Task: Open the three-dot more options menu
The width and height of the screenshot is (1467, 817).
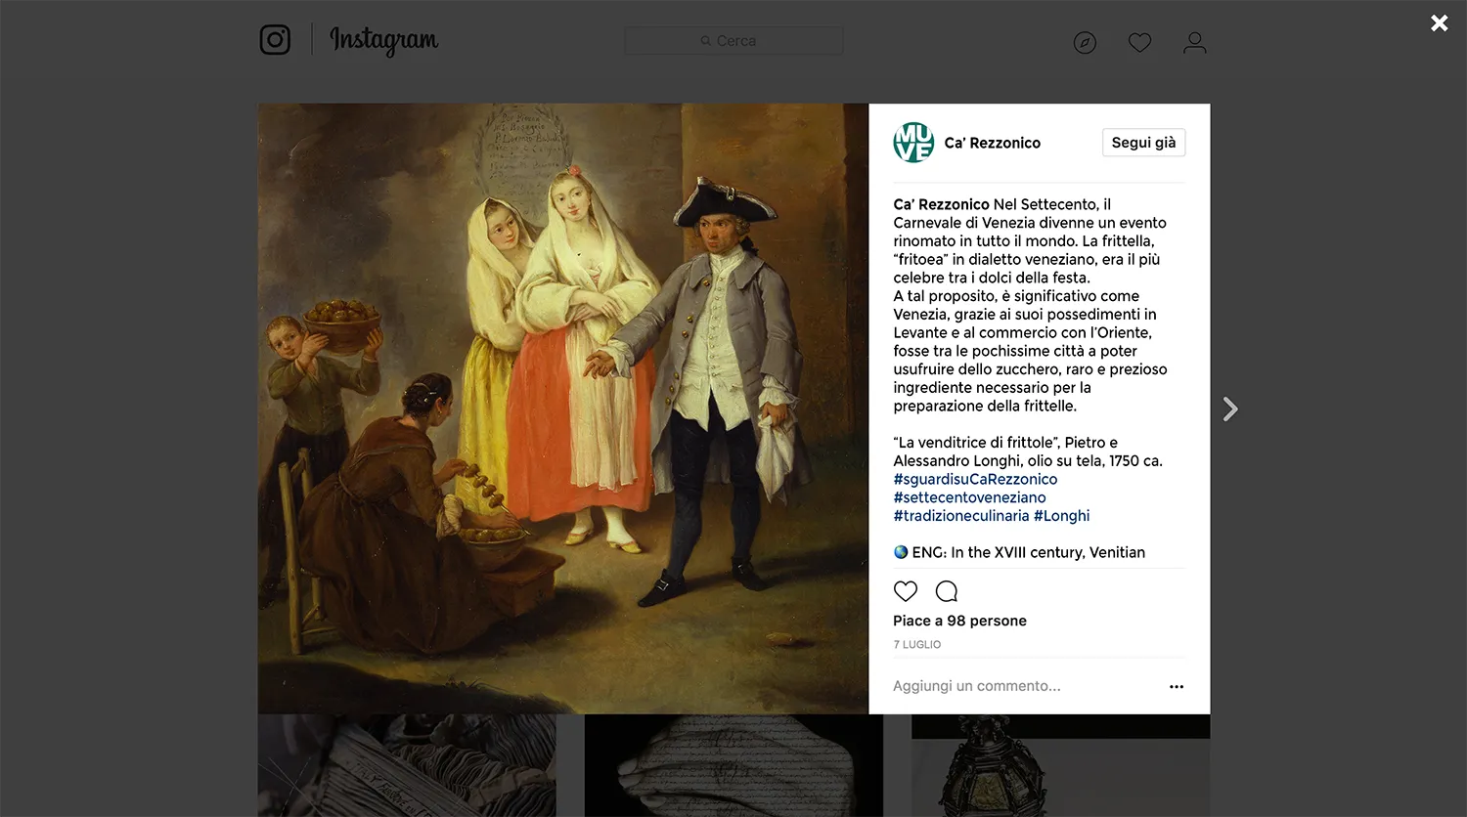Action: tap(1177, 687)
